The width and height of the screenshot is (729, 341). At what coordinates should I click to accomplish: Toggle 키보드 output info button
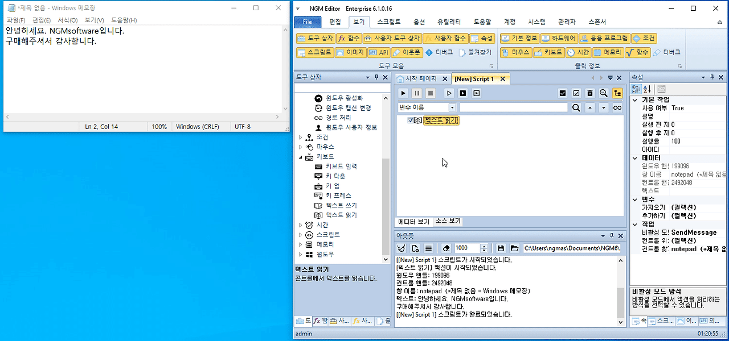click(548, 52)
